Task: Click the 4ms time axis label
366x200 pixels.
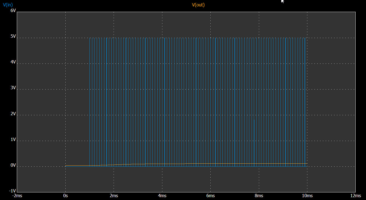Action: [x=162, y=196]
